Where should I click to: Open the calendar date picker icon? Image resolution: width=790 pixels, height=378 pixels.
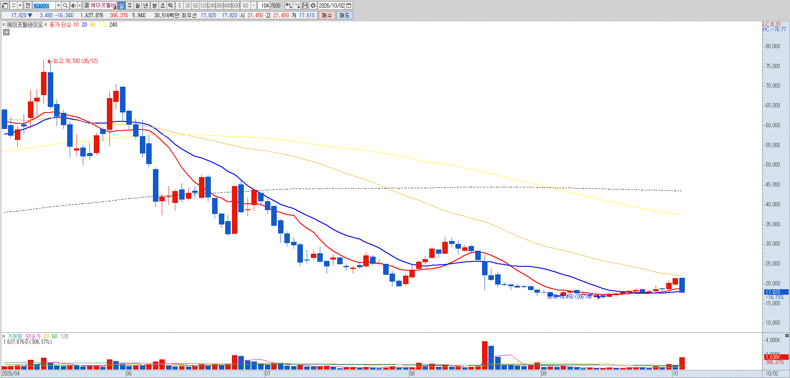349,5
